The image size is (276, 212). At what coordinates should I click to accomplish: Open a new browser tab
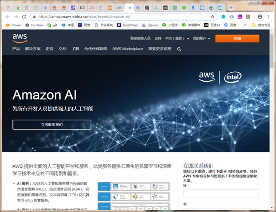231,8
